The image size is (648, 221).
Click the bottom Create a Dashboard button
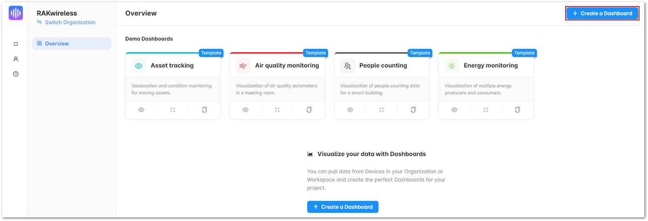point(343,207)
